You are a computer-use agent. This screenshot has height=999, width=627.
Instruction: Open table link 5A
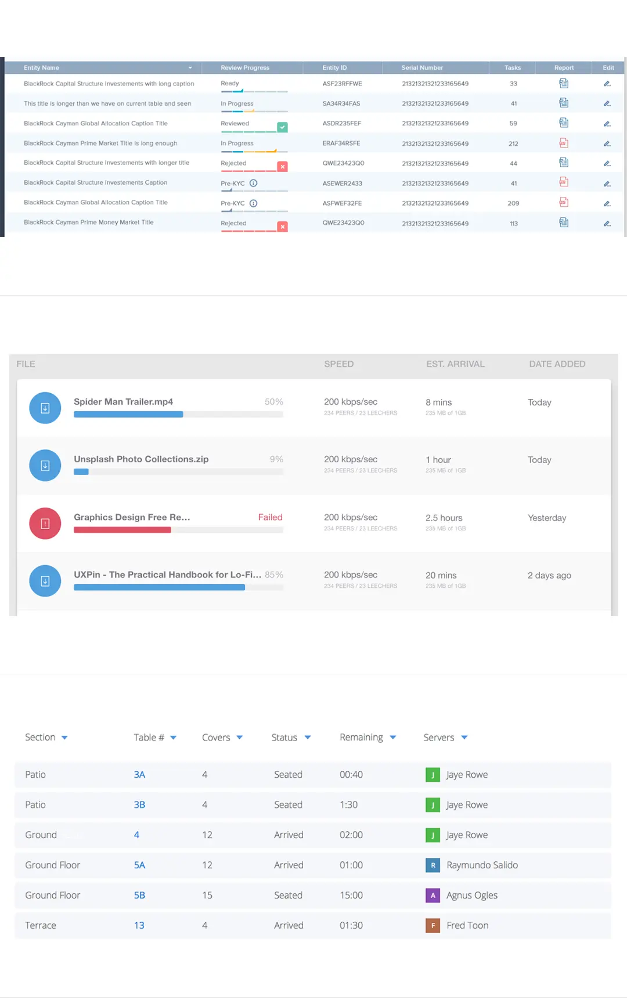(139, 865)
